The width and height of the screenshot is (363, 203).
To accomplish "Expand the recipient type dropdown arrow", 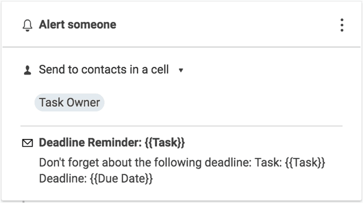I will click(x=181, y=71).
